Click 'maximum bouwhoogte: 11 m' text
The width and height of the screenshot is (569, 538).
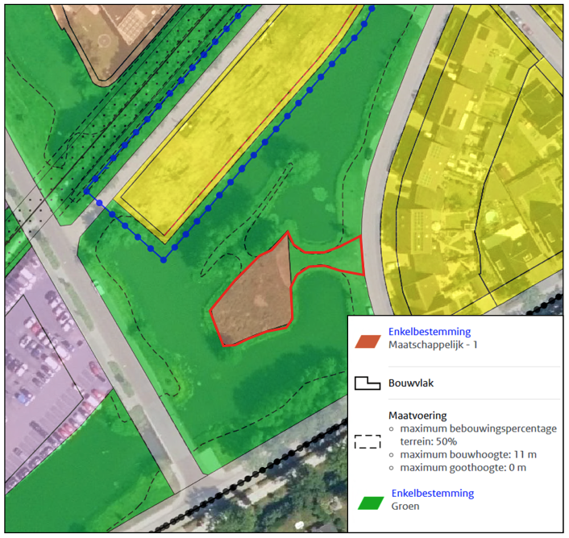(468, 454)
